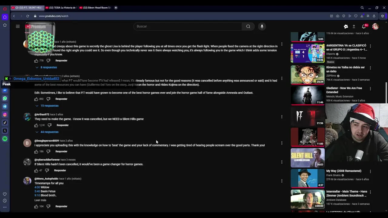The width and height of the screenshot is (388, 218).
Task: Open the sidebar history clock icon
Action: pos(5,201)
